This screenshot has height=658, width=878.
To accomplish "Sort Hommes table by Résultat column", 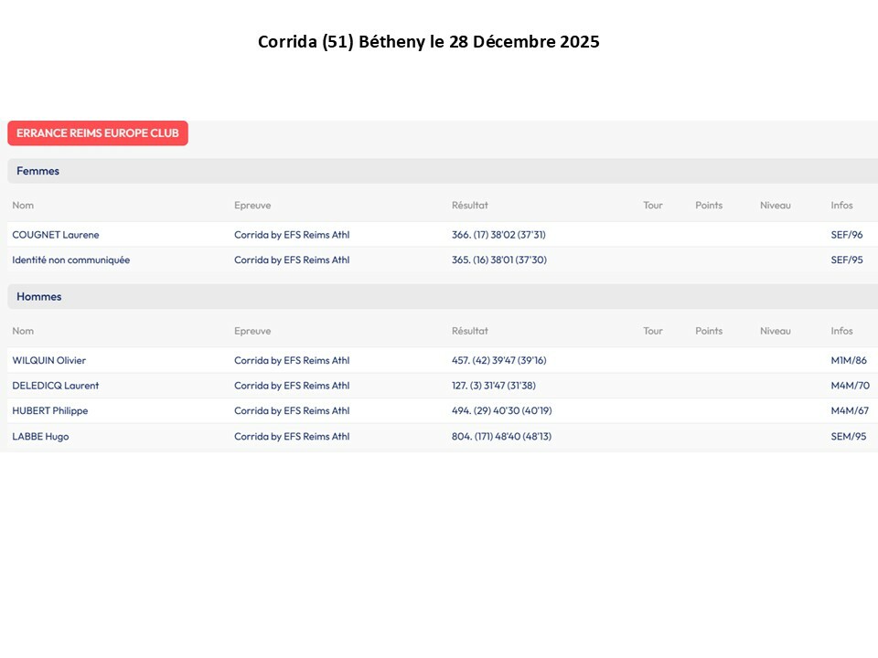I will [x=470, y=331].
